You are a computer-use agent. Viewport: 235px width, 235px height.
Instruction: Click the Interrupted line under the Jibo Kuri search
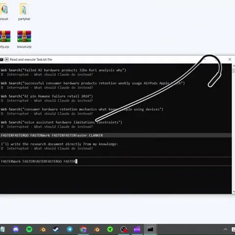(x=47, y=74)
